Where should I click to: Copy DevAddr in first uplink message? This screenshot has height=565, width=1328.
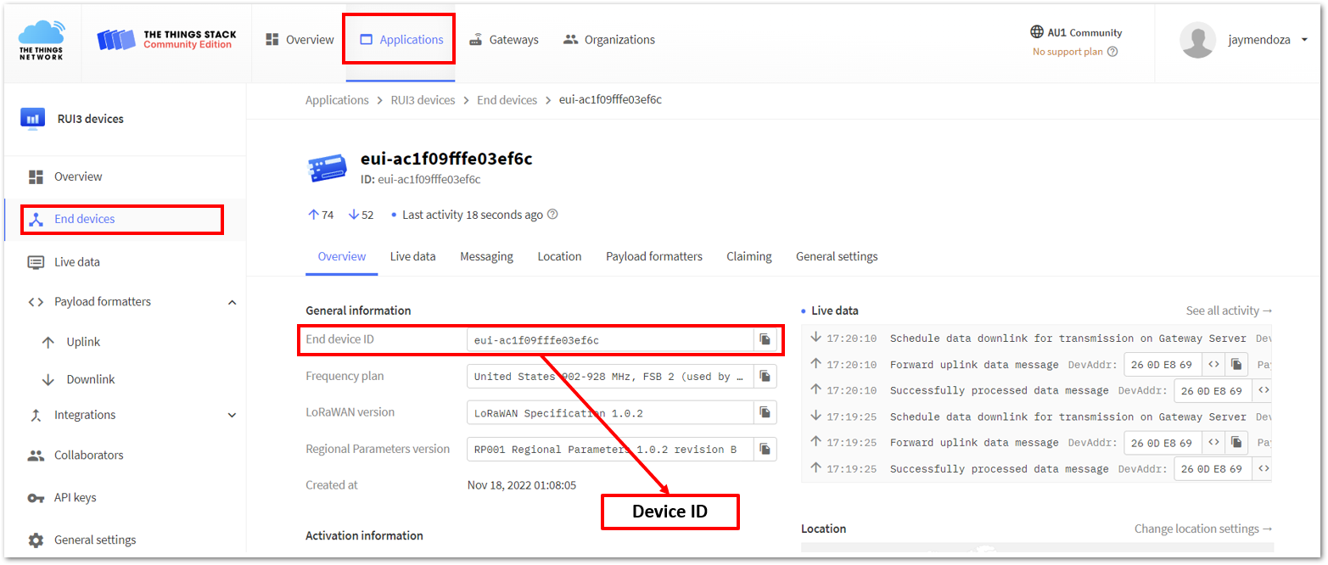pos(1236,365)
